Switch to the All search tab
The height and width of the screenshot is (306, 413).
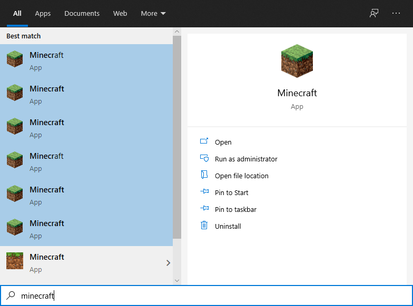pos(17,14)
